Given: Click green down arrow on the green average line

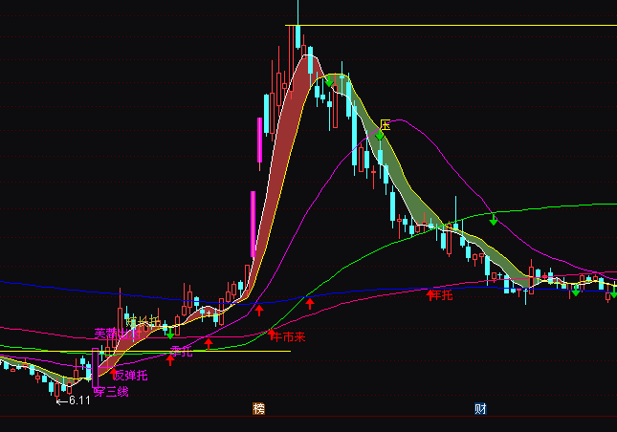Looking at the screenshot, I should (x=494, y=220).
